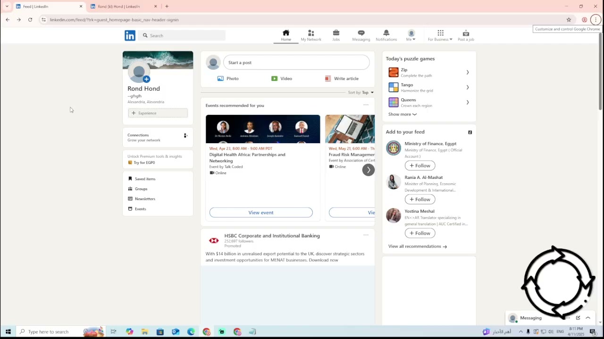Add a Video to a post
This screenshot has height=339, width=604.
coord(282,79)
